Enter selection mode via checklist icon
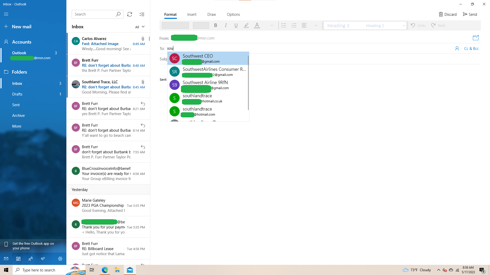 point(142,14)
